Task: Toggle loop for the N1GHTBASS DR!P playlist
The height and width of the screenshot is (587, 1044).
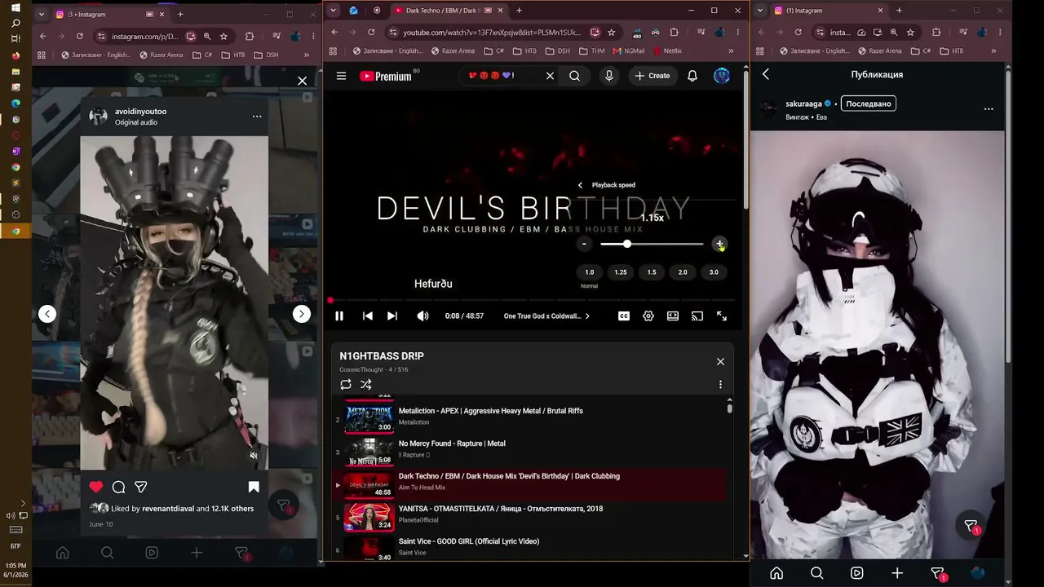Action: (x=346, y=384)
